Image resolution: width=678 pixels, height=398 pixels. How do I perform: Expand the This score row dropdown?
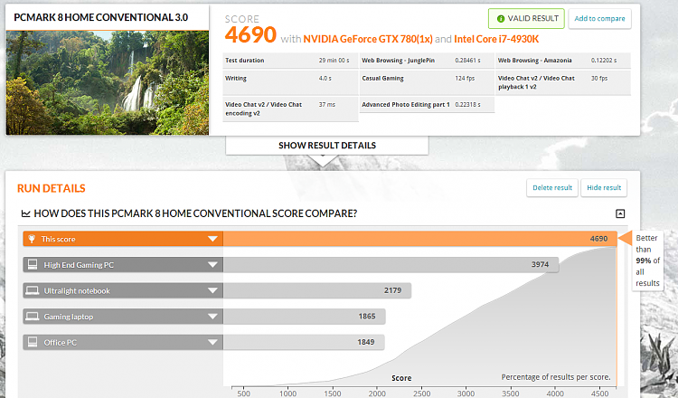pyautogui.click(x=212, y=239)
